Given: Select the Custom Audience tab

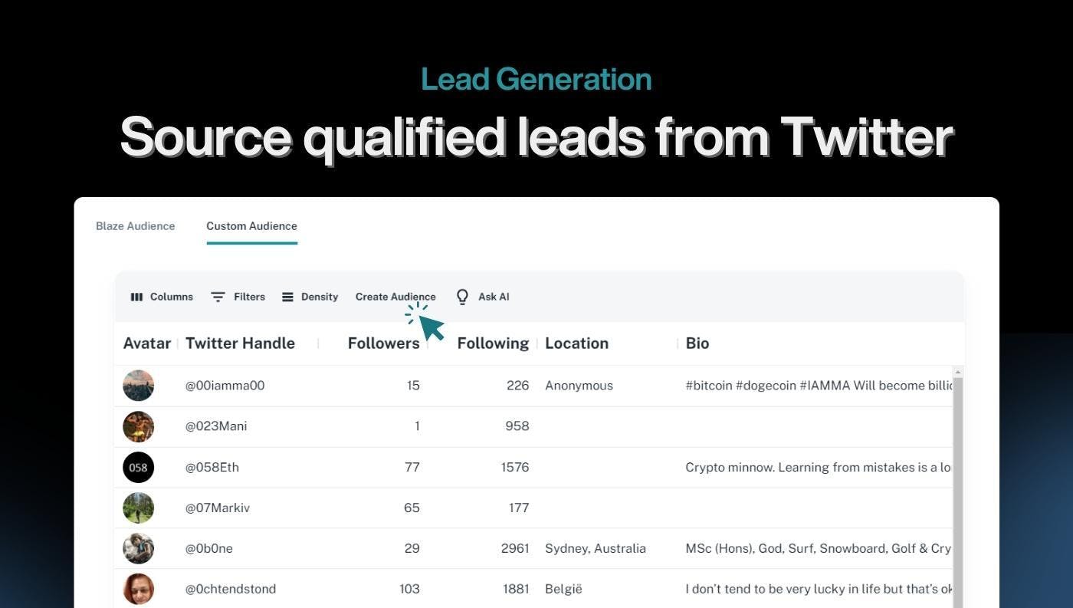Looking at the screenshot, I should (x=251, y=226).
